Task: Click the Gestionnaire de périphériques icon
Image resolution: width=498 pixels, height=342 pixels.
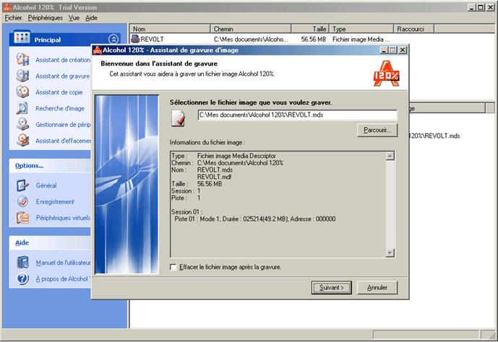Action: coord(23,124)
